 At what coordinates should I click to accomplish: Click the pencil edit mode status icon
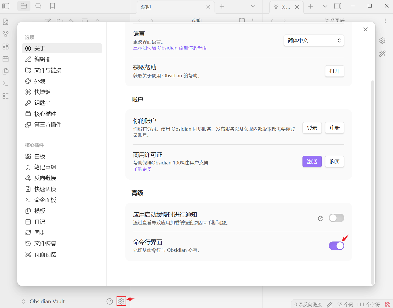(330, 304)
